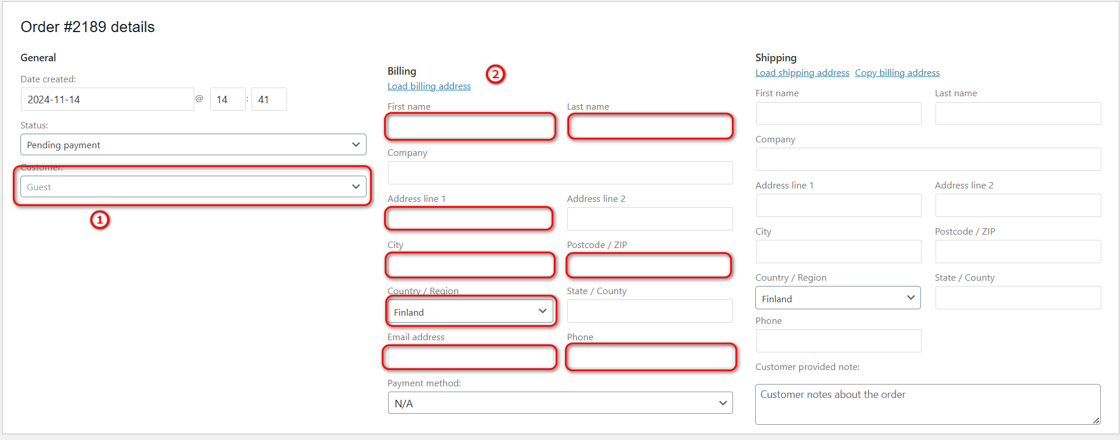This screenshot has height=440, width=1120.
Task: Click the Billing Last name field
Action: (650, 127)
